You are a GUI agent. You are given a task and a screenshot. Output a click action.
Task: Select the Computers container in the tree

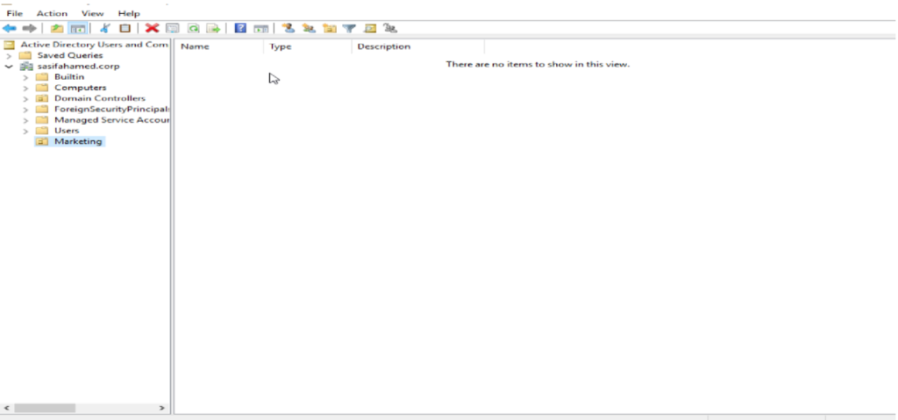pyautogui.click(x=80, y=88)
